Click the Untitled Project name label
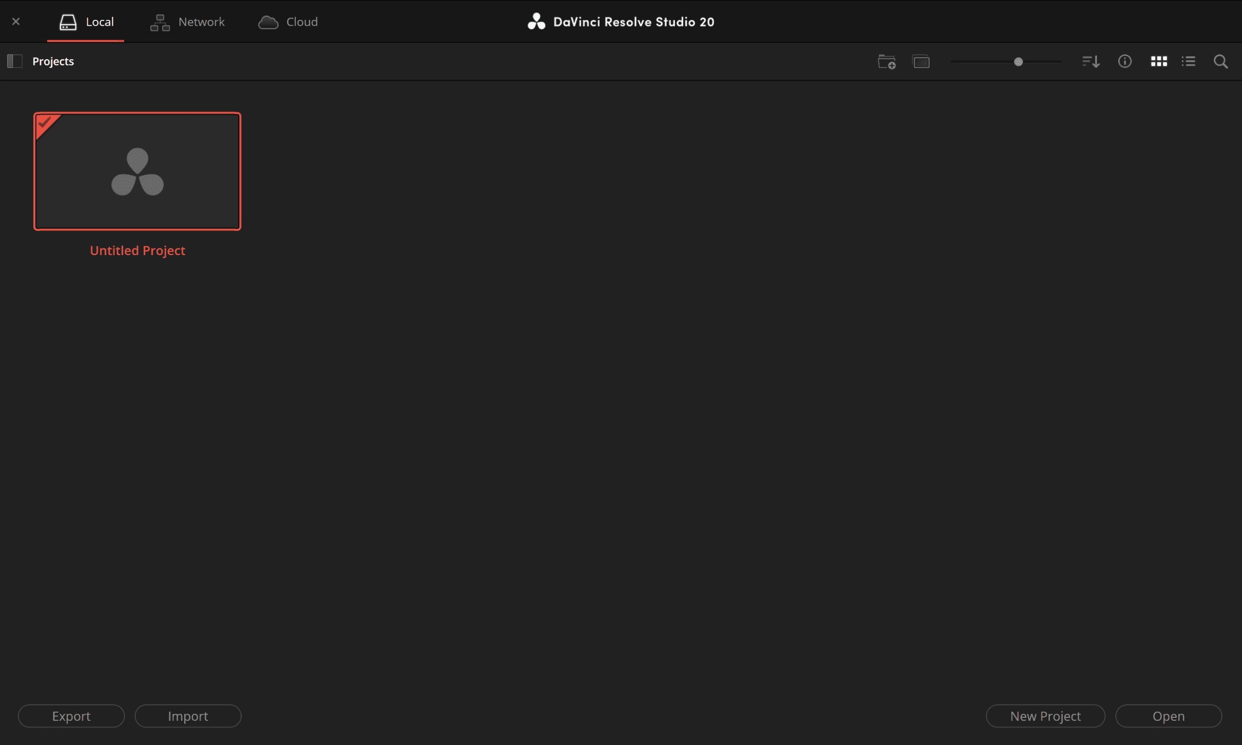 [x=137, y=250]
